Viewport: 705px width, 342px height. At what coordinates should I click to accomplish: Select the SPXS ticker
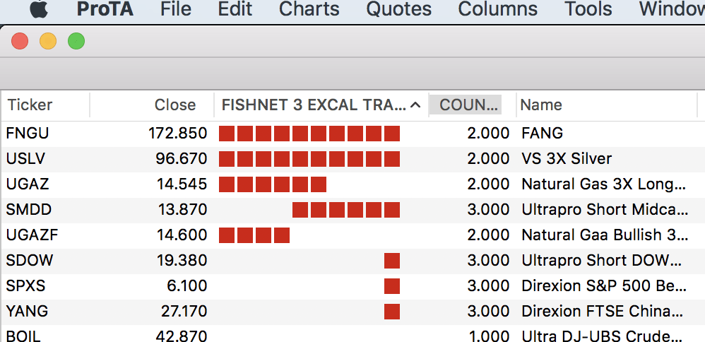(x=25, y=285)
